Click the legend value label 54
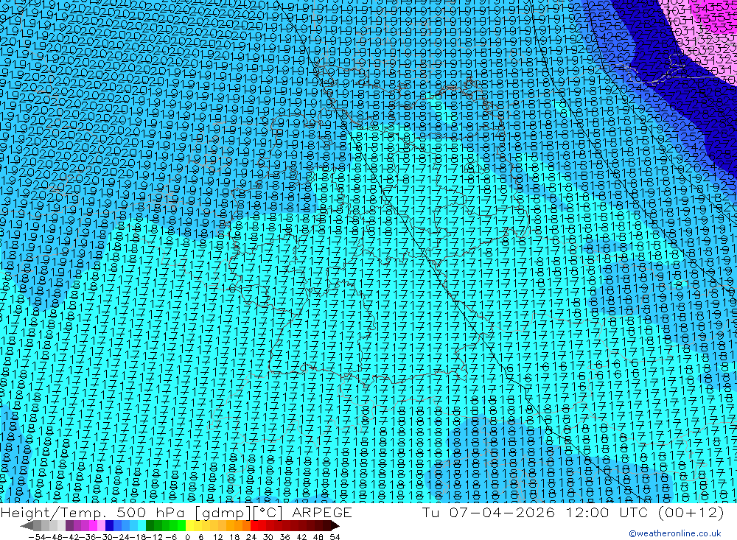 335,537
